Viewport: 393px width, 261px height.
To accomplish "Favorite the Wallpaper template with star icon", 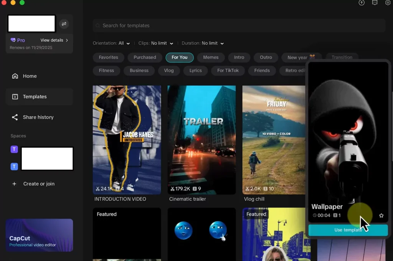I will (381, 216).
